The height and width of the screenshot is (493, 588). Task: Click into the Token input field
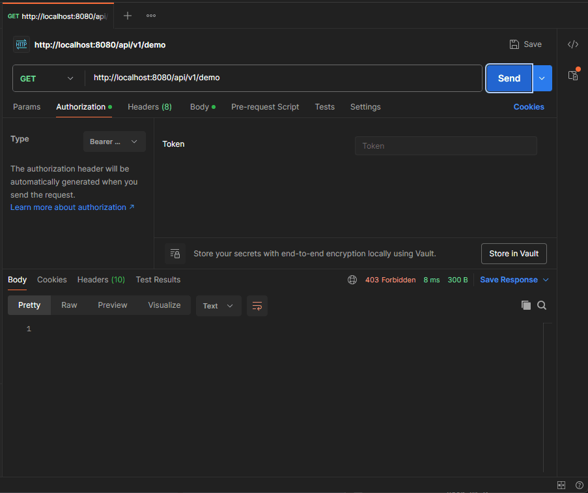(445, 146)
